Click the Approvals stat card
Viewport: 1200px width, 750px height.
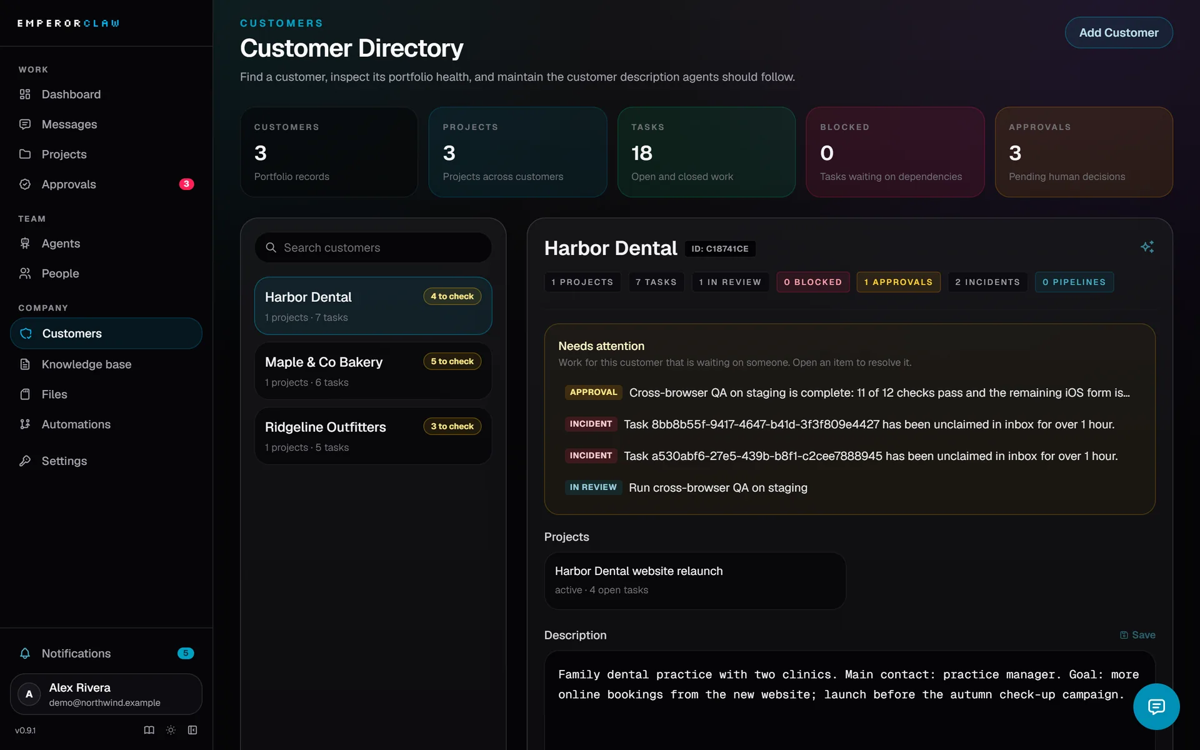coord(1084,152)
